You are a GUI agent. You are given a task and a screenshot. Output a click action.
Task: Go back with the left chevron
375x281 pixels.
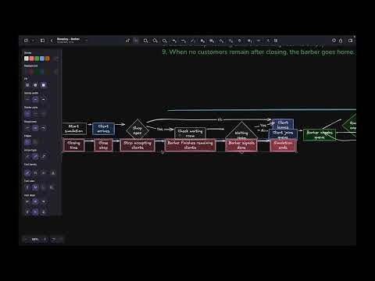[52, 41]
